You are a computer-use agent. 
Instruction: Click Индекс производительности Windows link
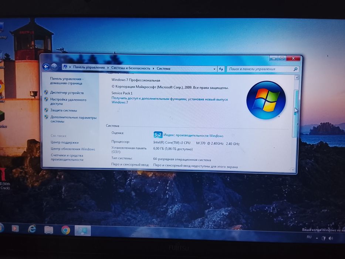[x=193, y=136]
